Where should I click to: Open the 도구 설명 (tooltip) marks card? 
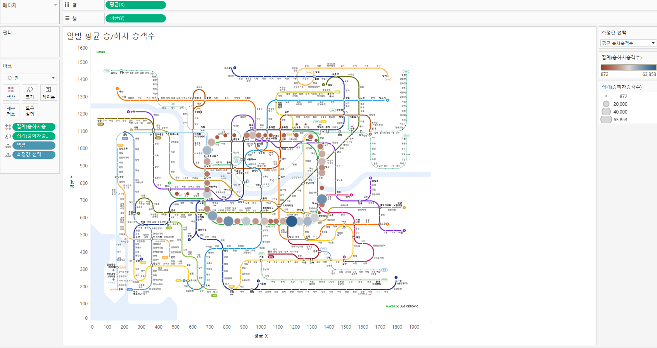[30, 111]
